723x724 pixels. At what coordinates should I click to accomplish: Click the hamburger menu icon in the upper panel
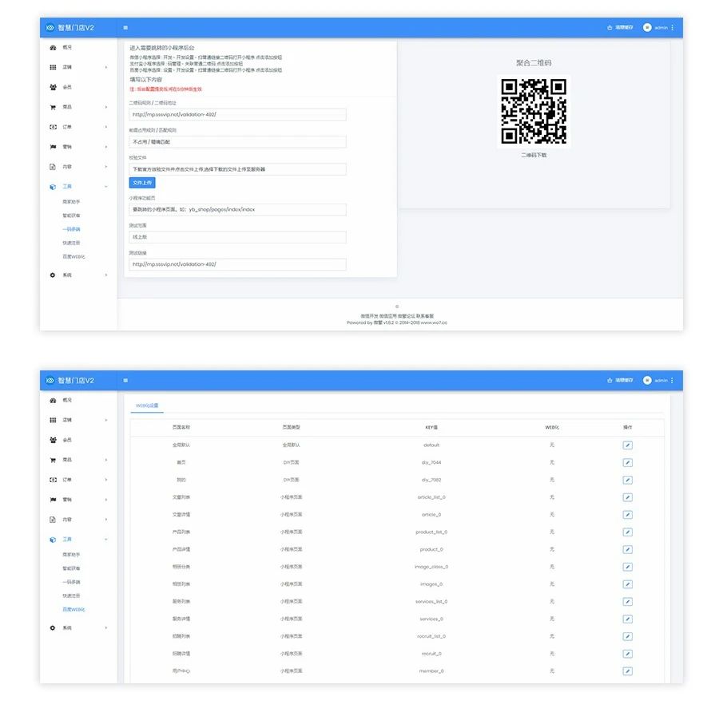tap(125, 28)
